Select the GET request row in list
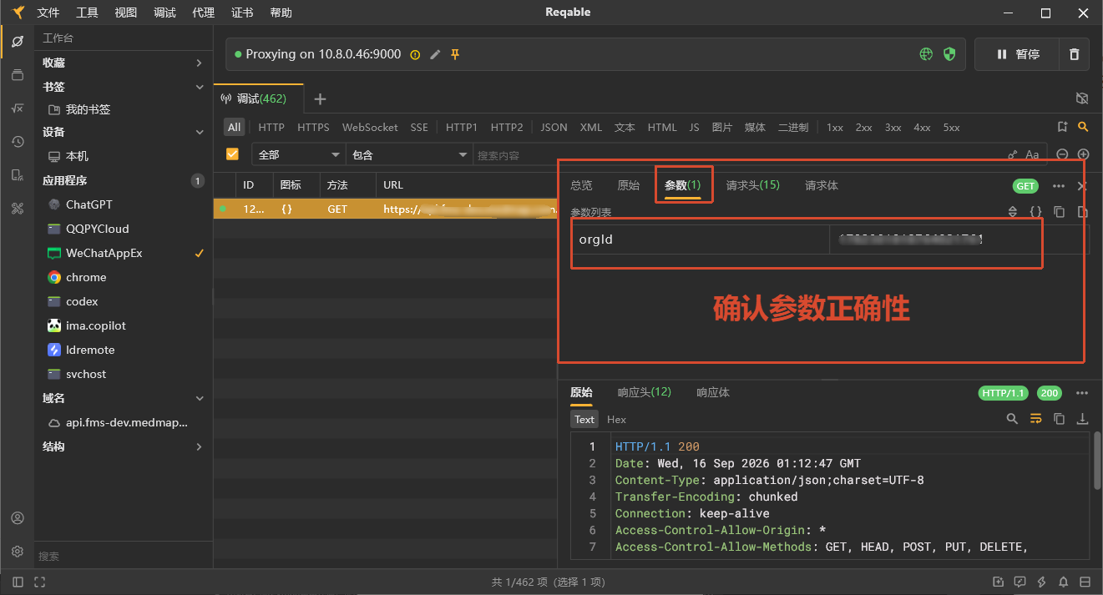 point(385,209)
